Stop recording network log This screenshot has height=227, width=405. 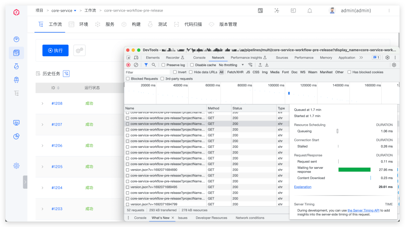128,65
